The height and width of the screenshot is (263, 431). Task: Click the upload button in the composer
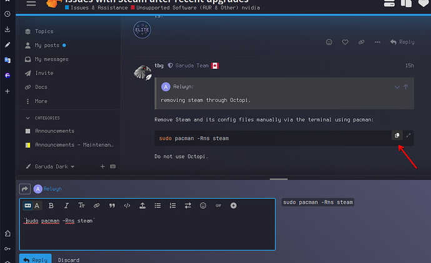[142, 206]
